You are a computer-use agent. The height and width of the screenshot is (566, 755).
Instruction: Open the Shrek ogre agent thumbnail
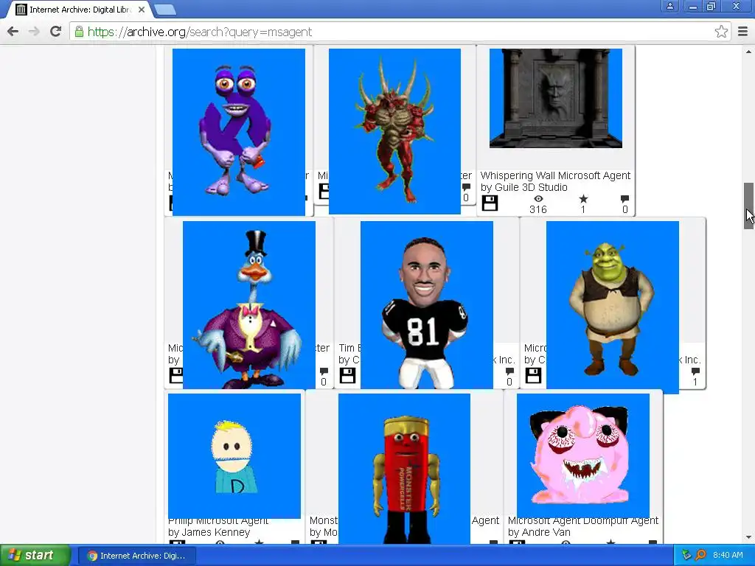(613, 307)
